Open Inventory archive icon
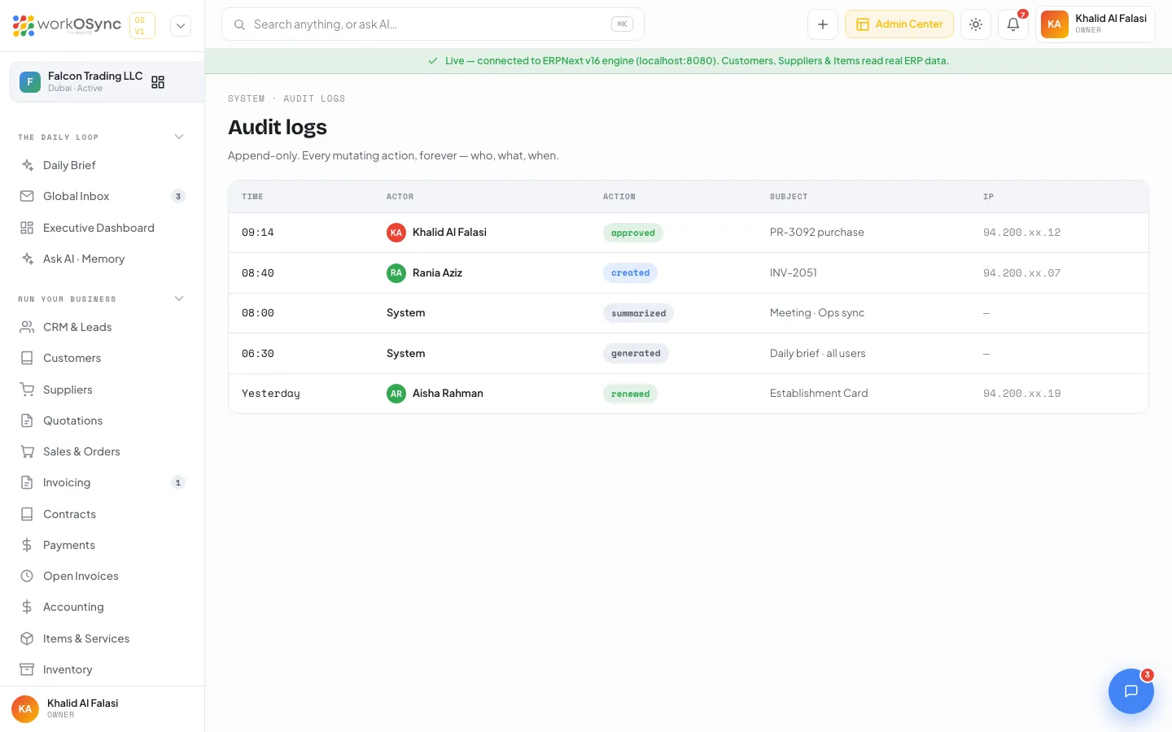This screenshot has width=1172, height=732. point(27,669)
